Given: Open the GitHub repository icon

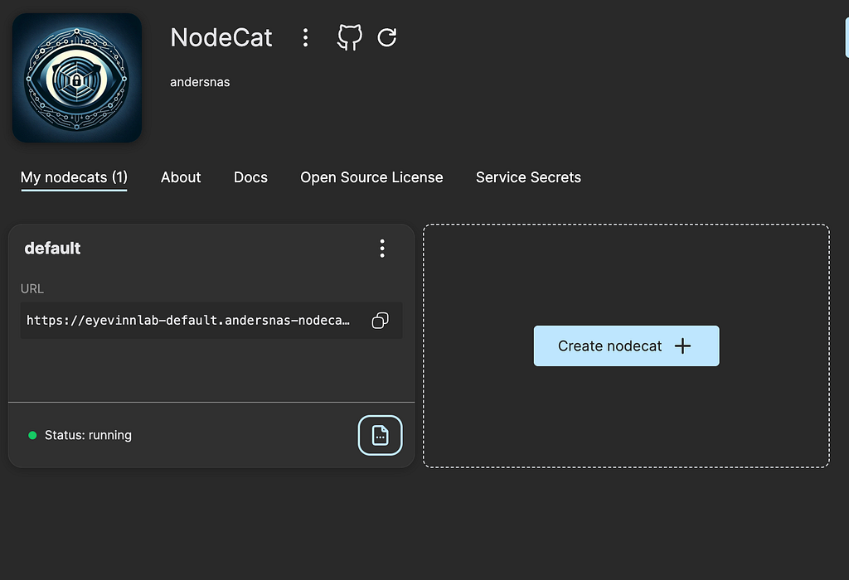Looking at the screenshot, I should 349,37.
